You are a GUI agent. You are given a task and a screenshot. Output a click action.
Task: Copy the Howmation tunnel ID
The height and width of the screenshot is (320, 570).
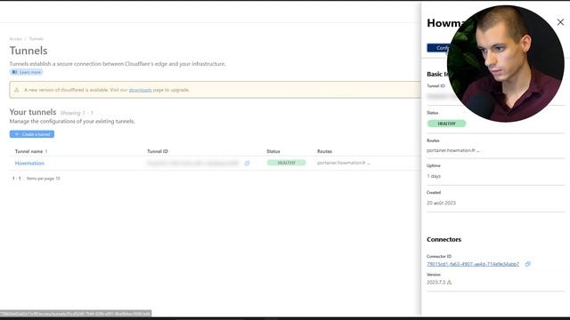pos(247,164)
